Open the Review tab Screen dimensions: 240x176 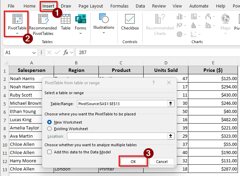tap(159, 6)
